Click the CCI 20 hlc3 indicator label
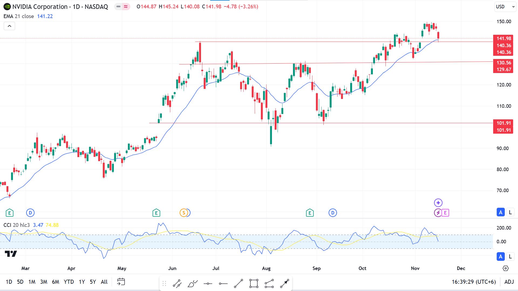The width and height of the screenshot is (518, 291). pyautogui.click(x=16, y=225)
